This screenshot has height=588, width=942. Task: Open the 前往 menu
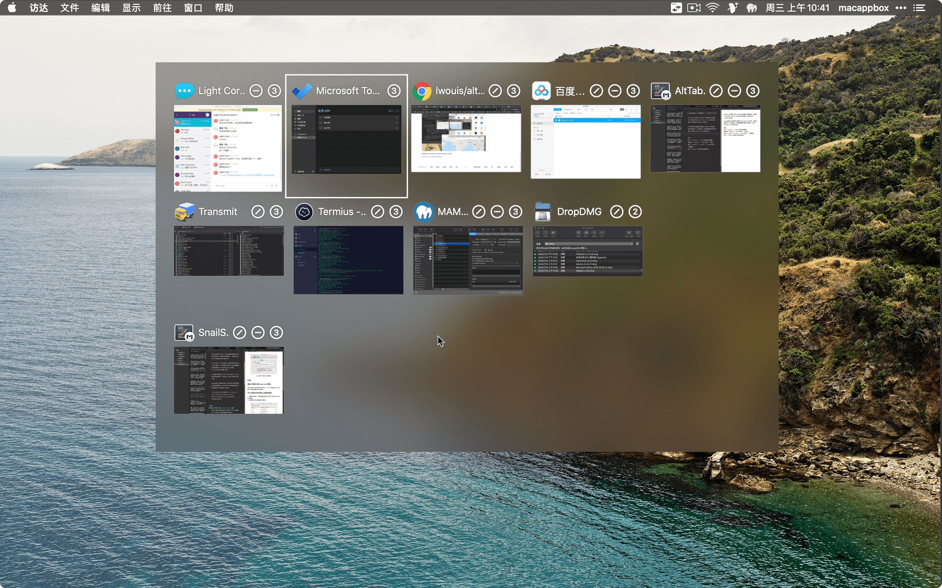click(x=162, y=8)
